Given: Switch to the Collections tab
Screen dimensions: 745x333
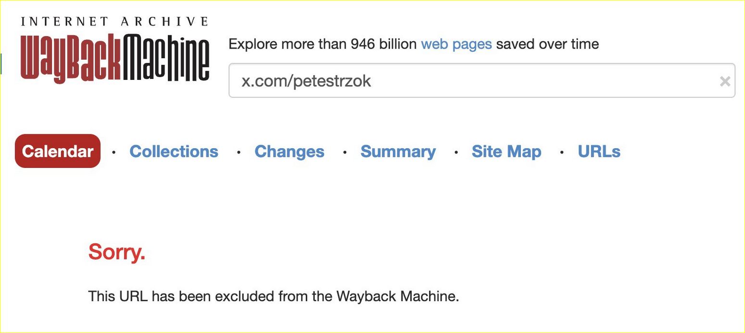Looking at the screenshot, I should [174, 152].
